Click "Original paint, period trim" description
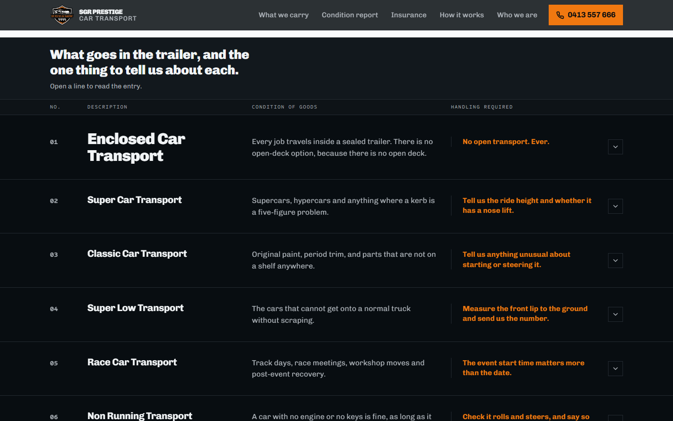Screen dimensions: 673x421 344,260
